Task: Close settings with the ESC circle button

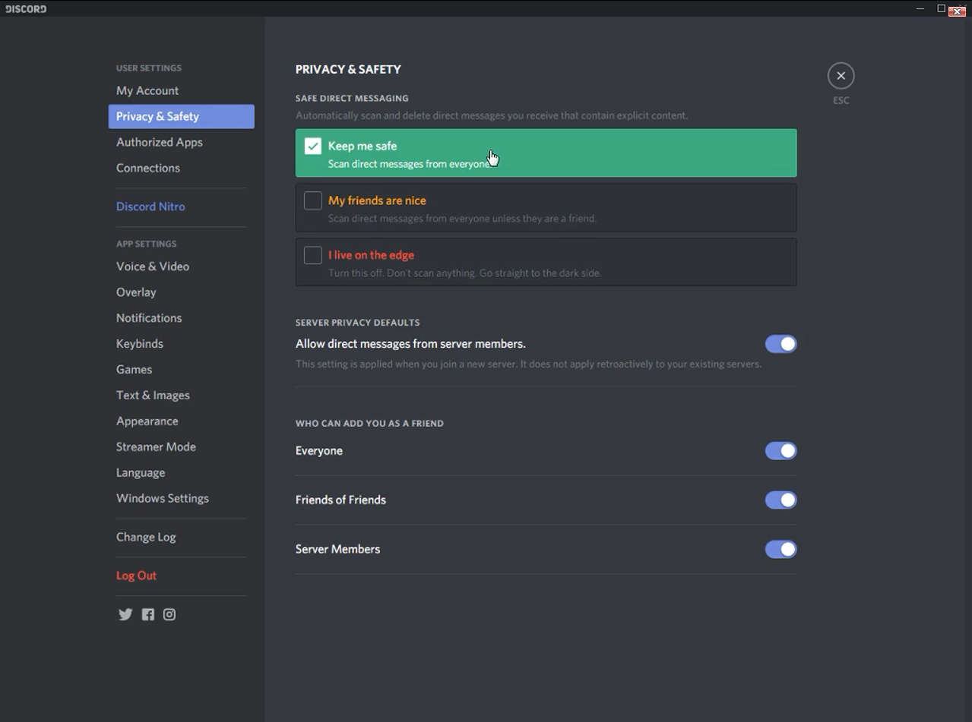Action: point(841,76)
